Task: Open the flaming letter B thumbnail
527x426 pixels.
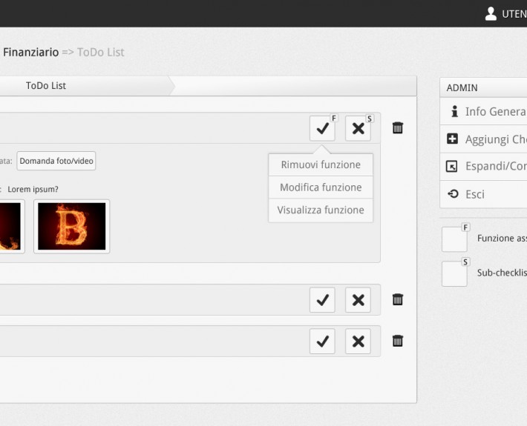Action: pyautogui.click(x=71, y=227)
